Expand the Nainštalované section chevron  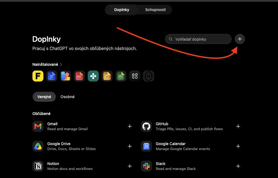pyautogui.click(x=61, y=64)
